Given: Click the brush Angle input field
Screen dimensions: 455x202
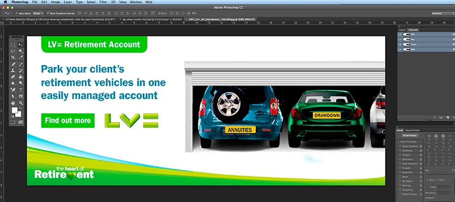Looking at the screenshot, I should (444, 187).
